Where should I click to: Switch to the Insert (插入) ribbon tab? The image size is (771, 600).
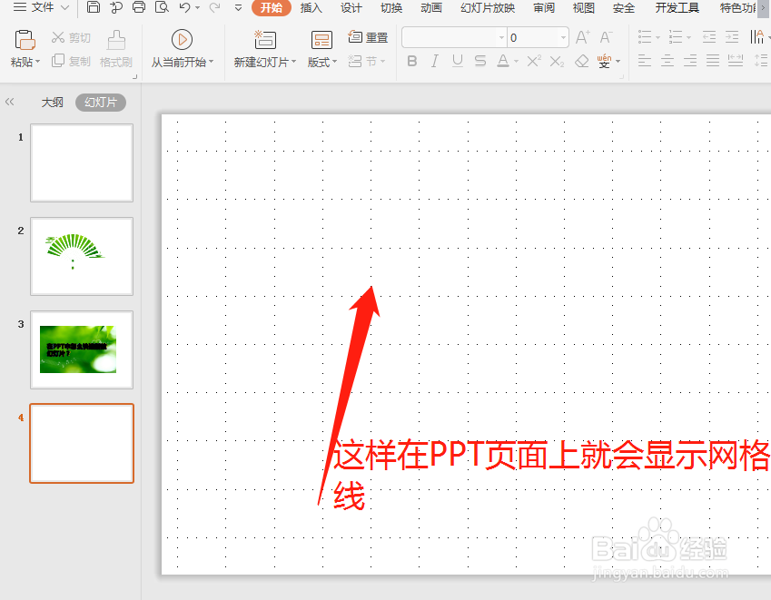pyautogui.click(x=311, y=8)
